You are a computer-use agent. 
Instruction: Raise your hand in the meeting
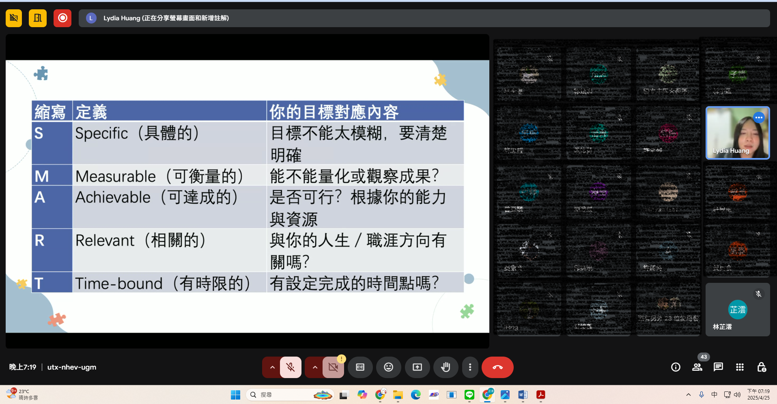click(x=446, y=367)
